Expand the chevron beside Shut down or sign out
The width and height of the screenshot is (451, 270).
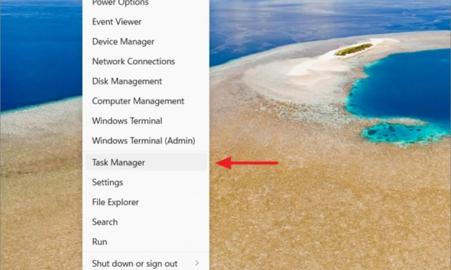[197, 263]
